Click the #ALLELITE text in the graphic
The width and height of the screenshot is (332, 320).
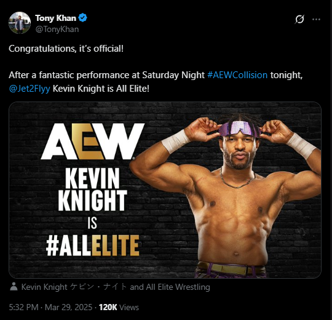point(92,246)
